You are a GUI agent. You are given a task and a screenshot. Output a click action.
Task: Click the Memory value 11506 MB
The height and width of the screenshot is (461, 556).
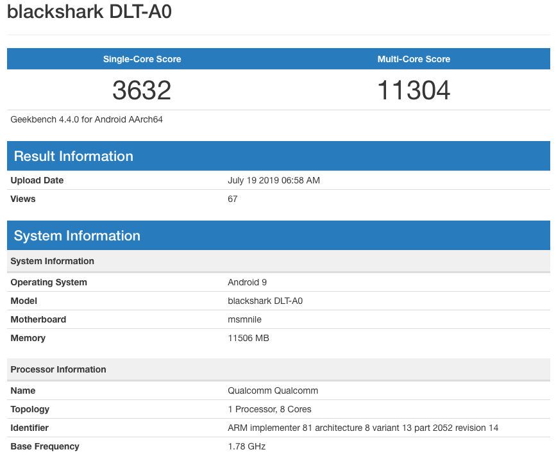coord(248,339)
